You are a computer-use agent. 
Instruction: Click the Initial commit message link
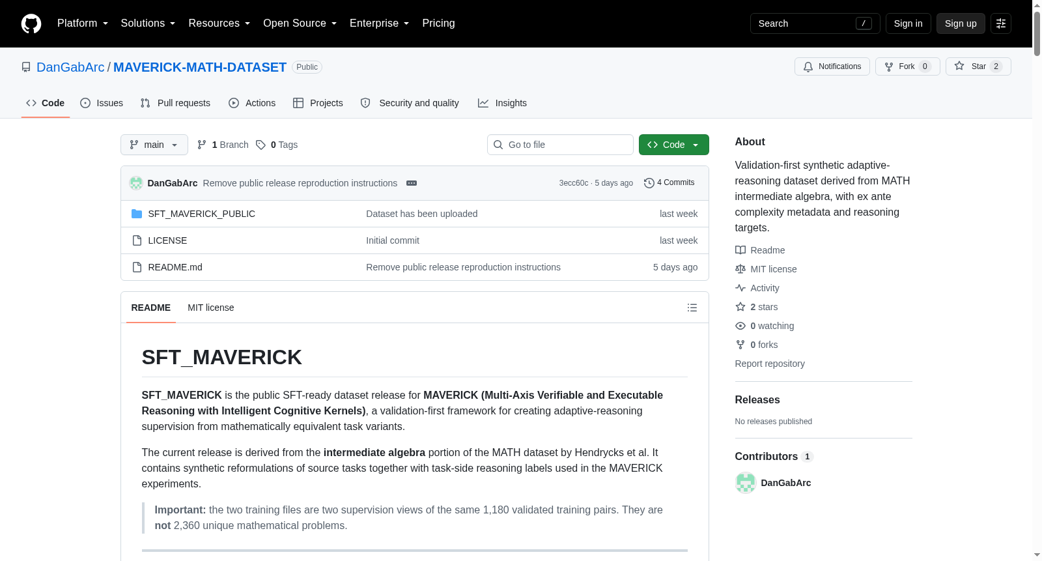tap(393, 240)
